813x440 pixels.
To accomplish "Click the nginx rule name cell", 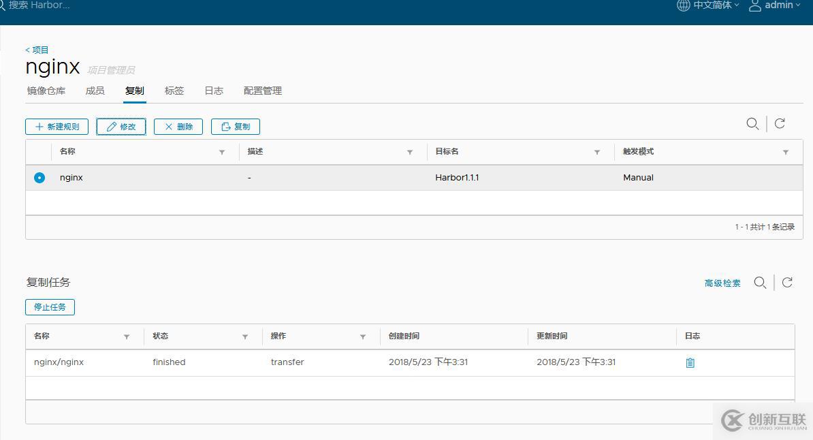I will point(71,178).
